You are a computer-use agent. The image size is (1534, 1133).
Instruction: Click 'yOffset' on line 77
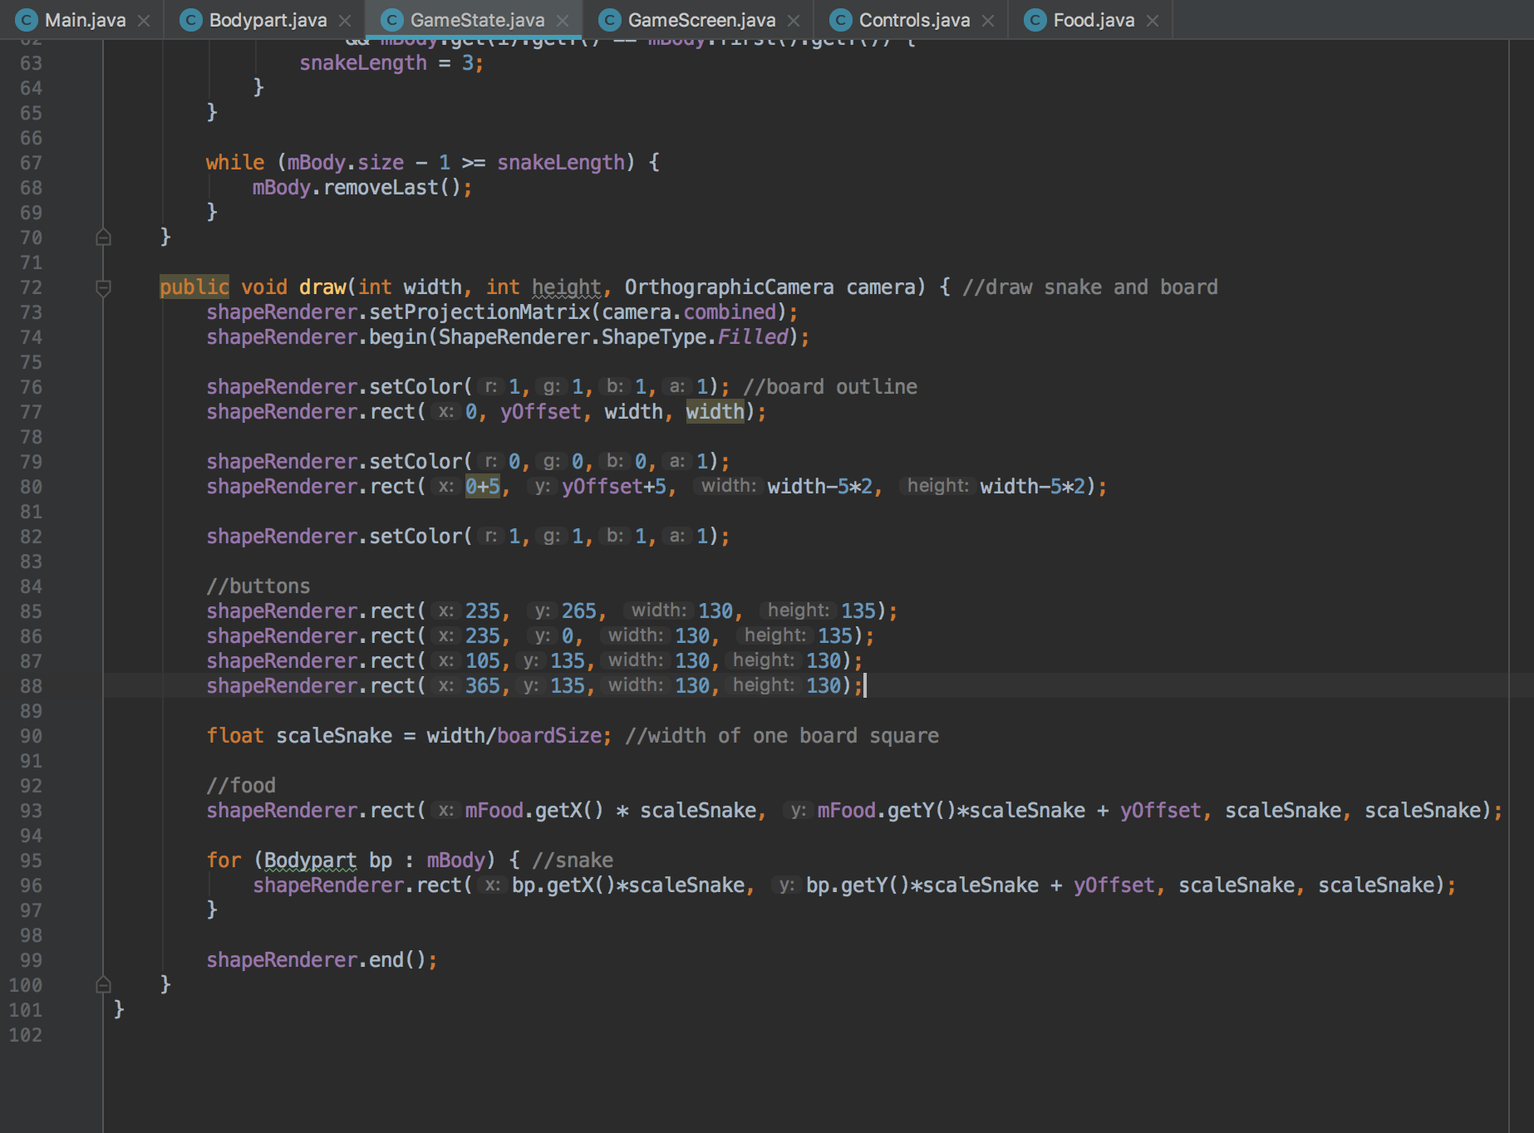541,412
